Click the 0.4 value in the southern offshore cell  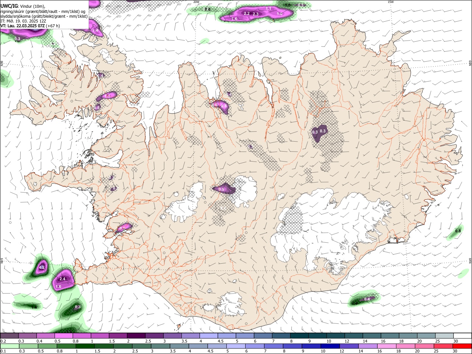(367, 299)
